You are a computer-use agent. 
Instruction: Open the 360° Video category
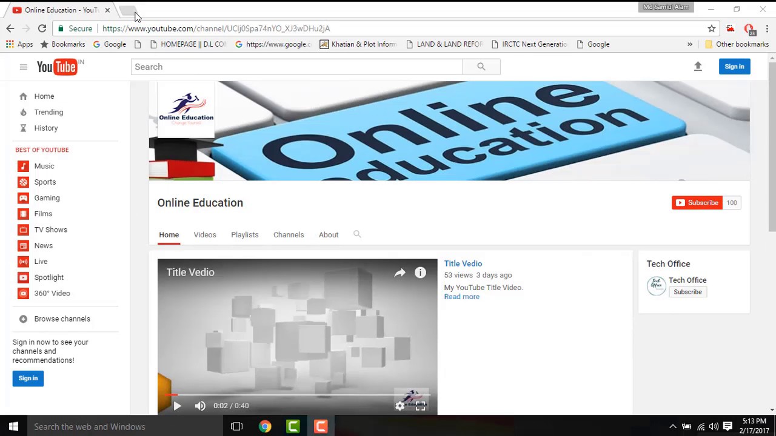pyautogui.click(x=52, y=293)
